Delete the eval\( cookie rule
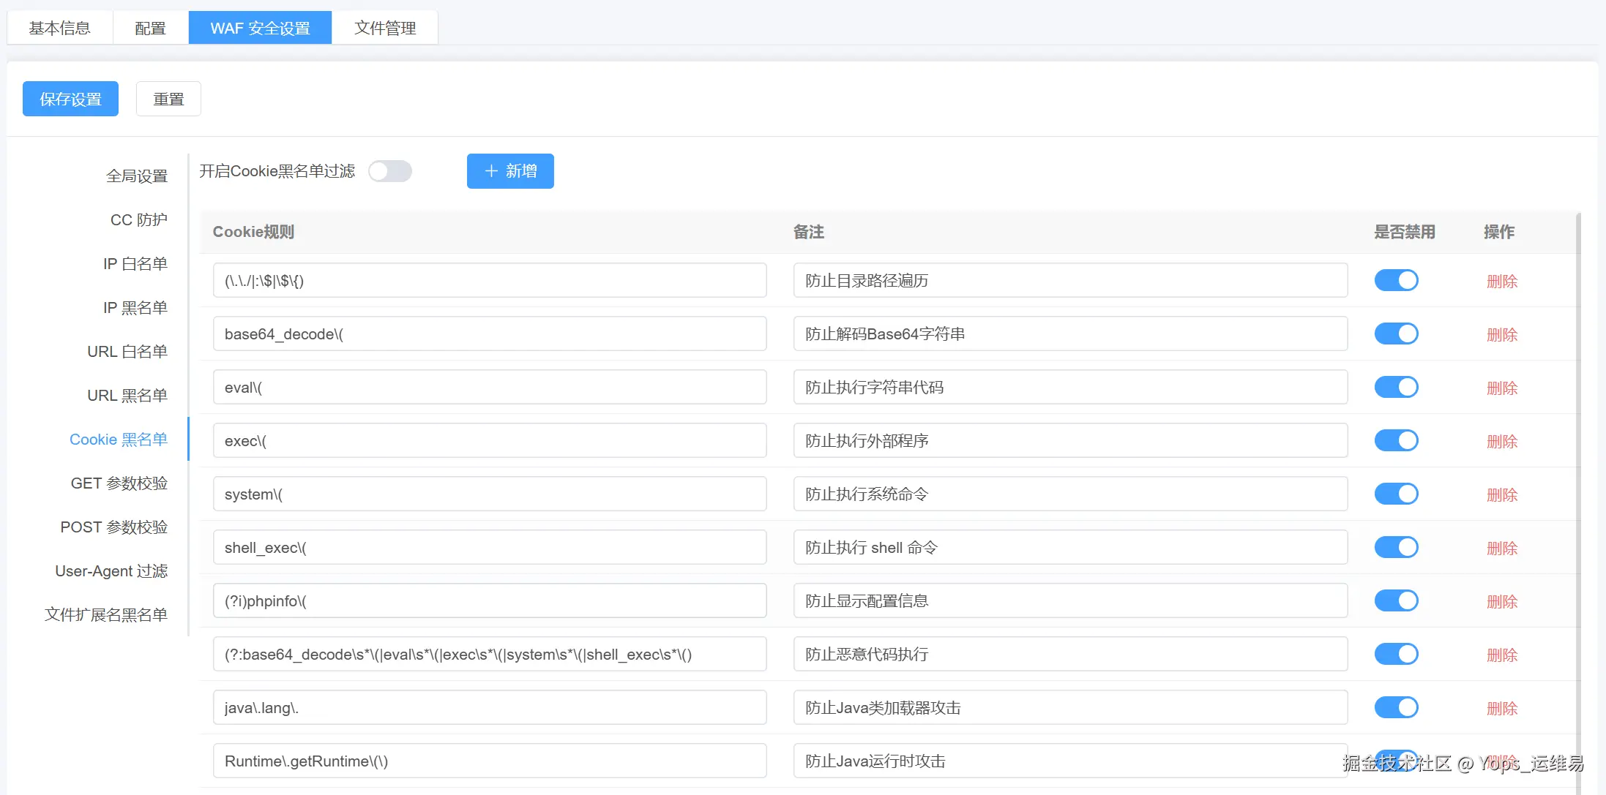Image resolution: width=1606 pixels, height=795 pixels. pyautogui.click(x=1501, y=388)
